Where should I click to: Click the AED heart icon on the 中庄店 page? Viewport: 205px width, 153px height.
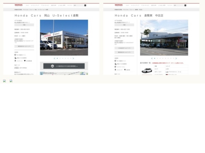coord(125,70)
